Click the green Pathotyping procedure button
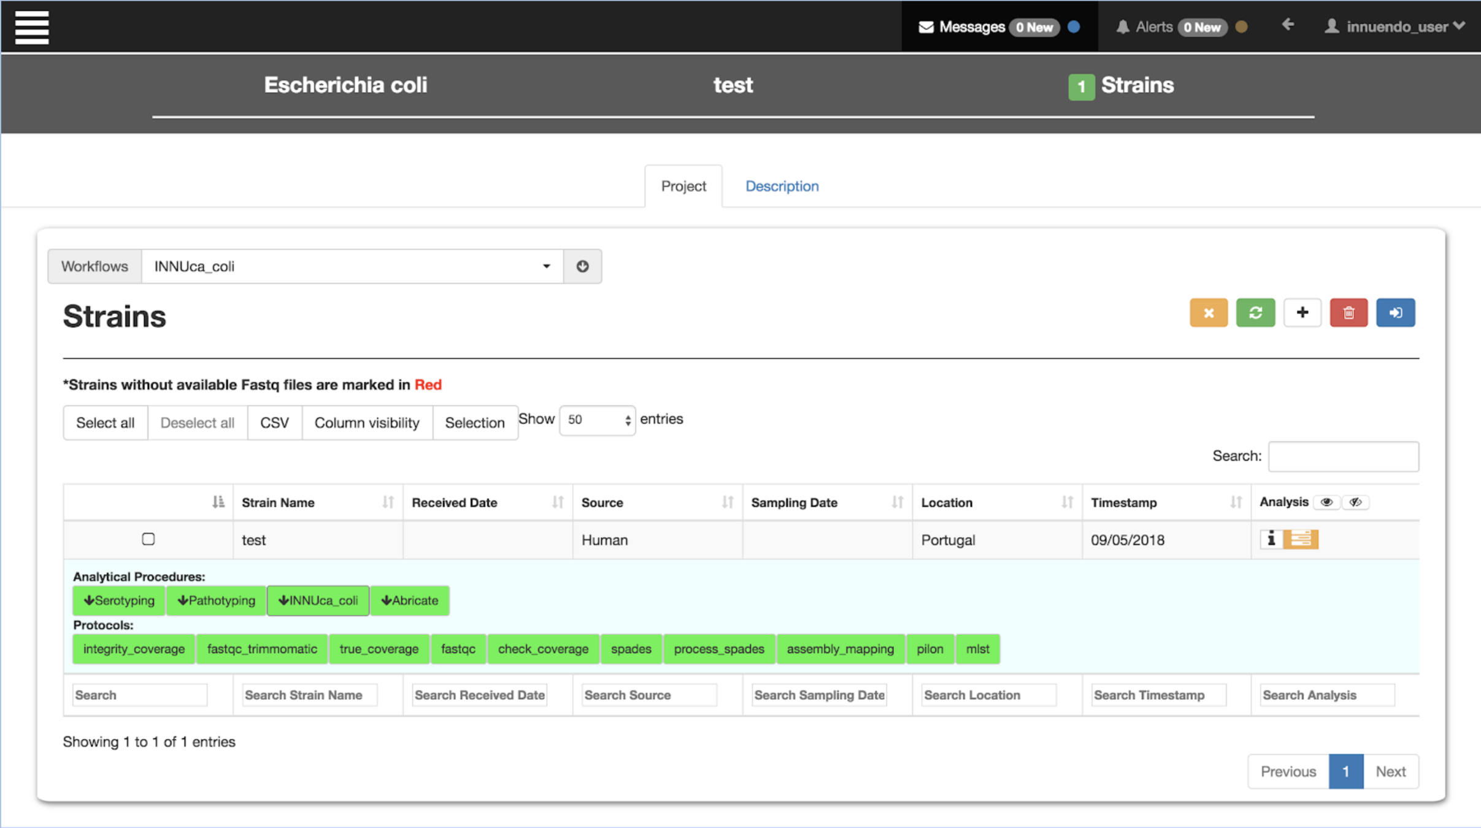1481x828 pixels. pos(216,600)
